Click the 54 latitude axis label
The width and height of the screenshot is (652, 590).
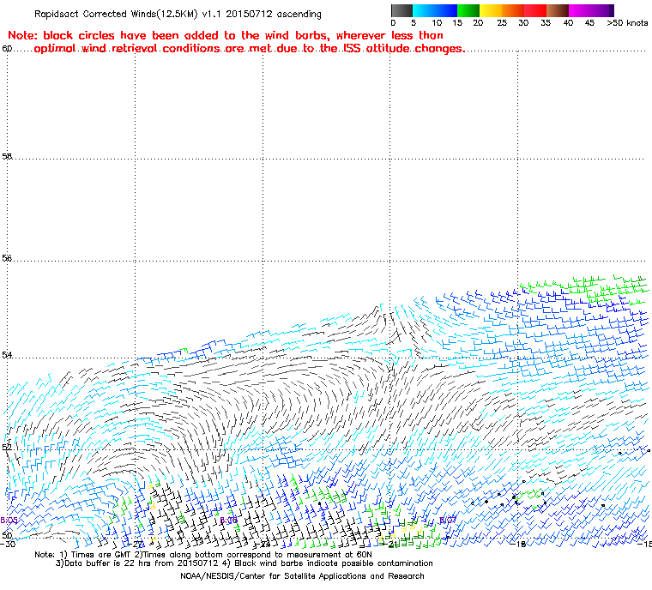[7, 355]
